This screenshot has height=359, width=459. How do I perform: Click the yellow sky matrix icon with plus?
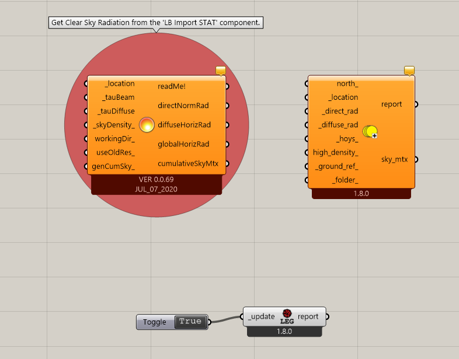[x=370, y=132]
